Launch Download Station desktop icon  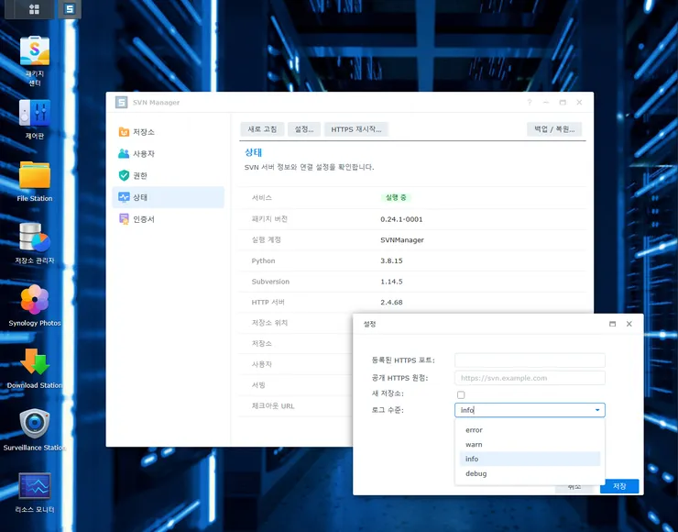pos(35,362)
